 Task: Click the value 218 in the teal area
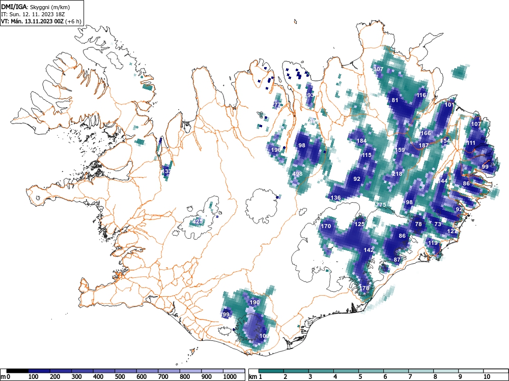[x=397, y=174]
